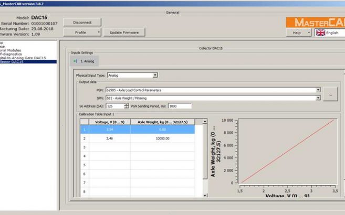The image size is (345, 215).
Task: Click Voltage column header
Action: click(x=110, y=122)
